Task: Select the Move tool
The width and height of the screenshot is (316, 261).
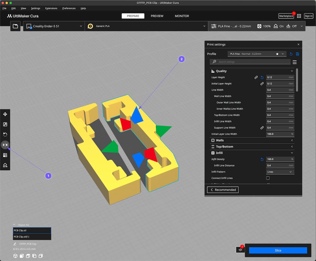Action: pyautogui.click(x=5, y=114)
